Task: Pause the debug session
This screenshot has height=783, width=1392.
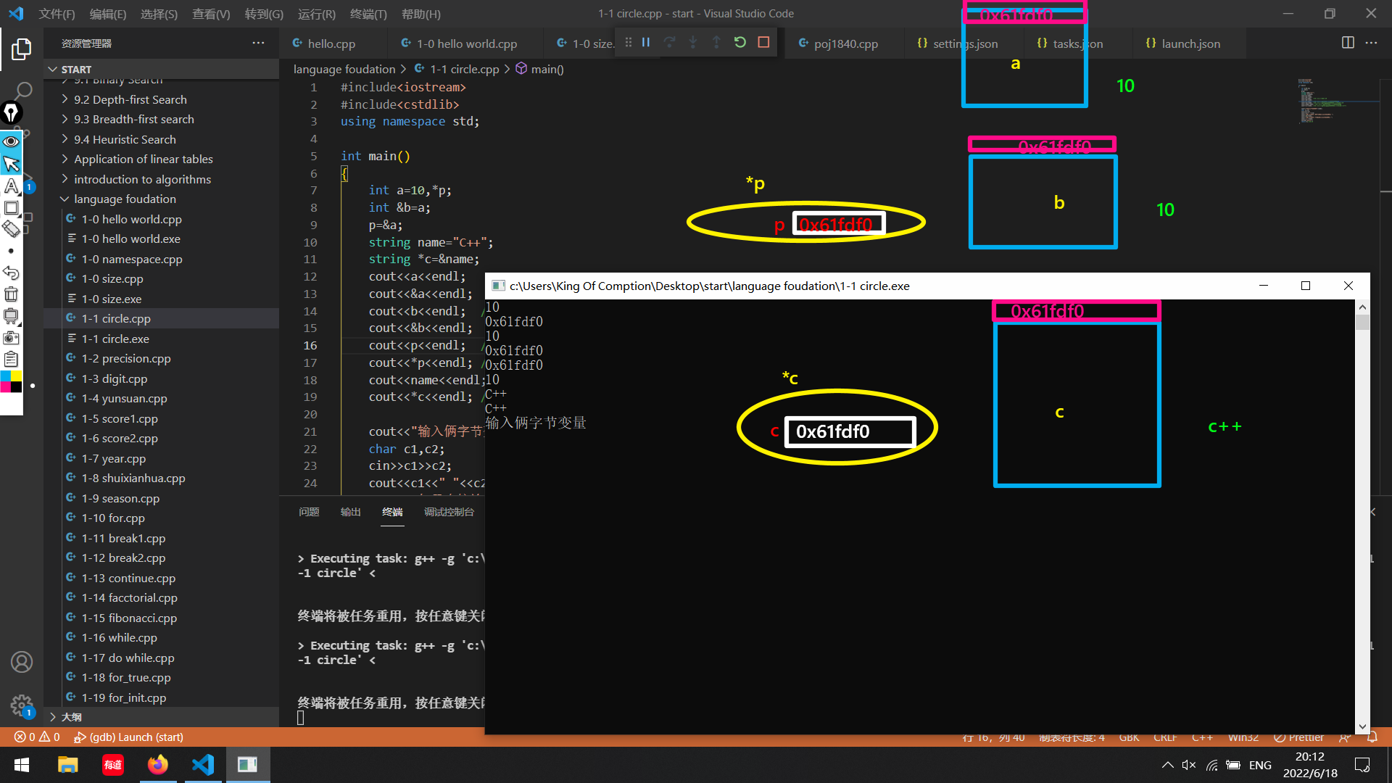Action: [645, 42]
